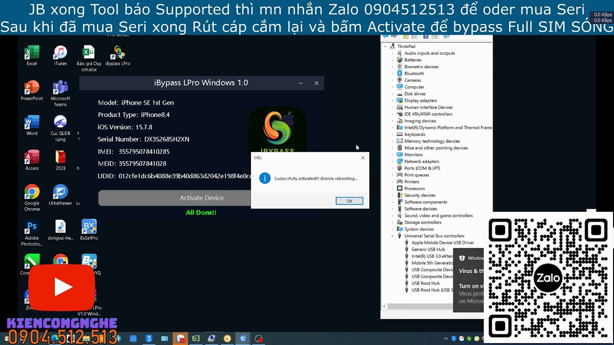Select the dongvui-ha audio file icon
This screenshot has height=345, width=614.
click(60, 230)
